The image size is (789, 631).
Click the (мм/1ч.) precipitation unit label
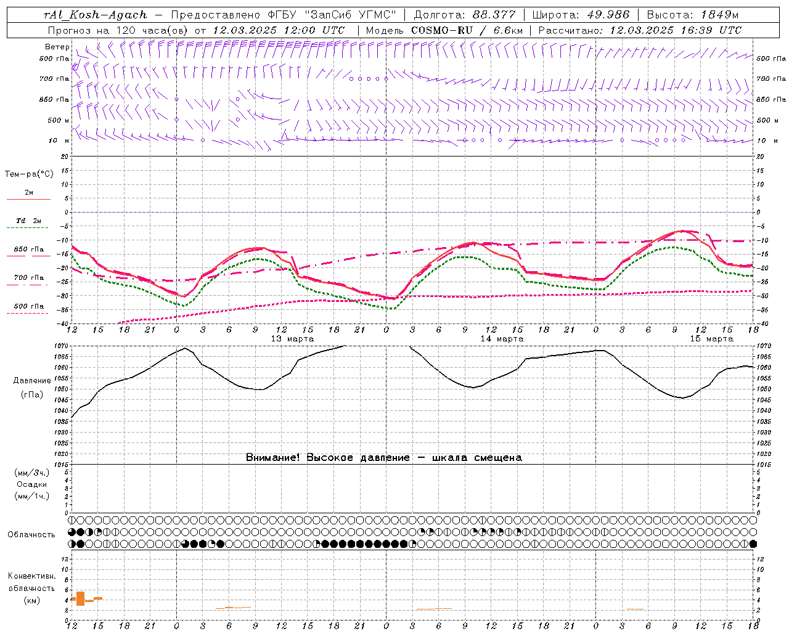pos(32,496)
